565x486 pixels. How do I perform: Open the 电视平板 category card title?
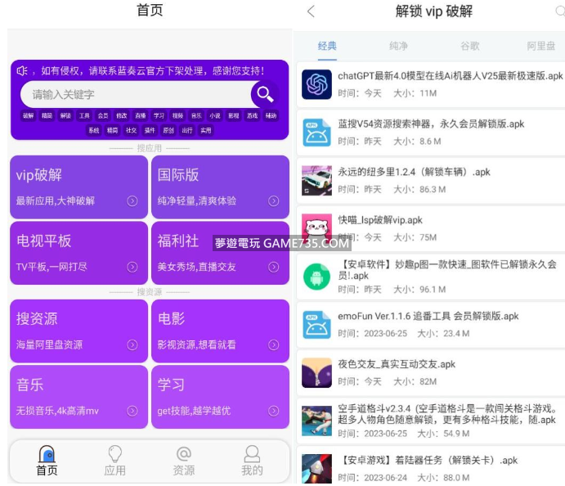click(43, 241)
